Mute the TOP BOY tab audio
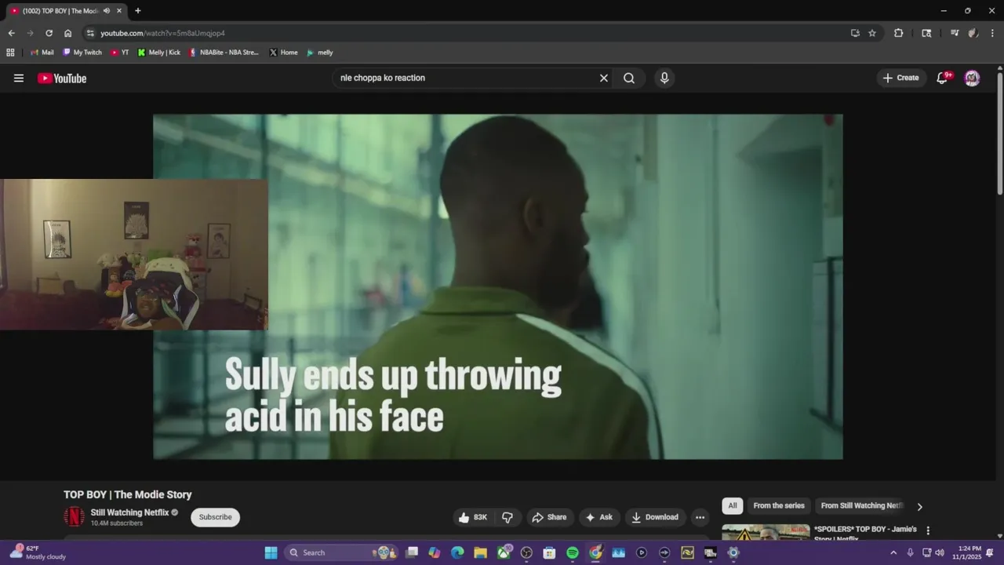1004x565 pixels. (107, 11)
